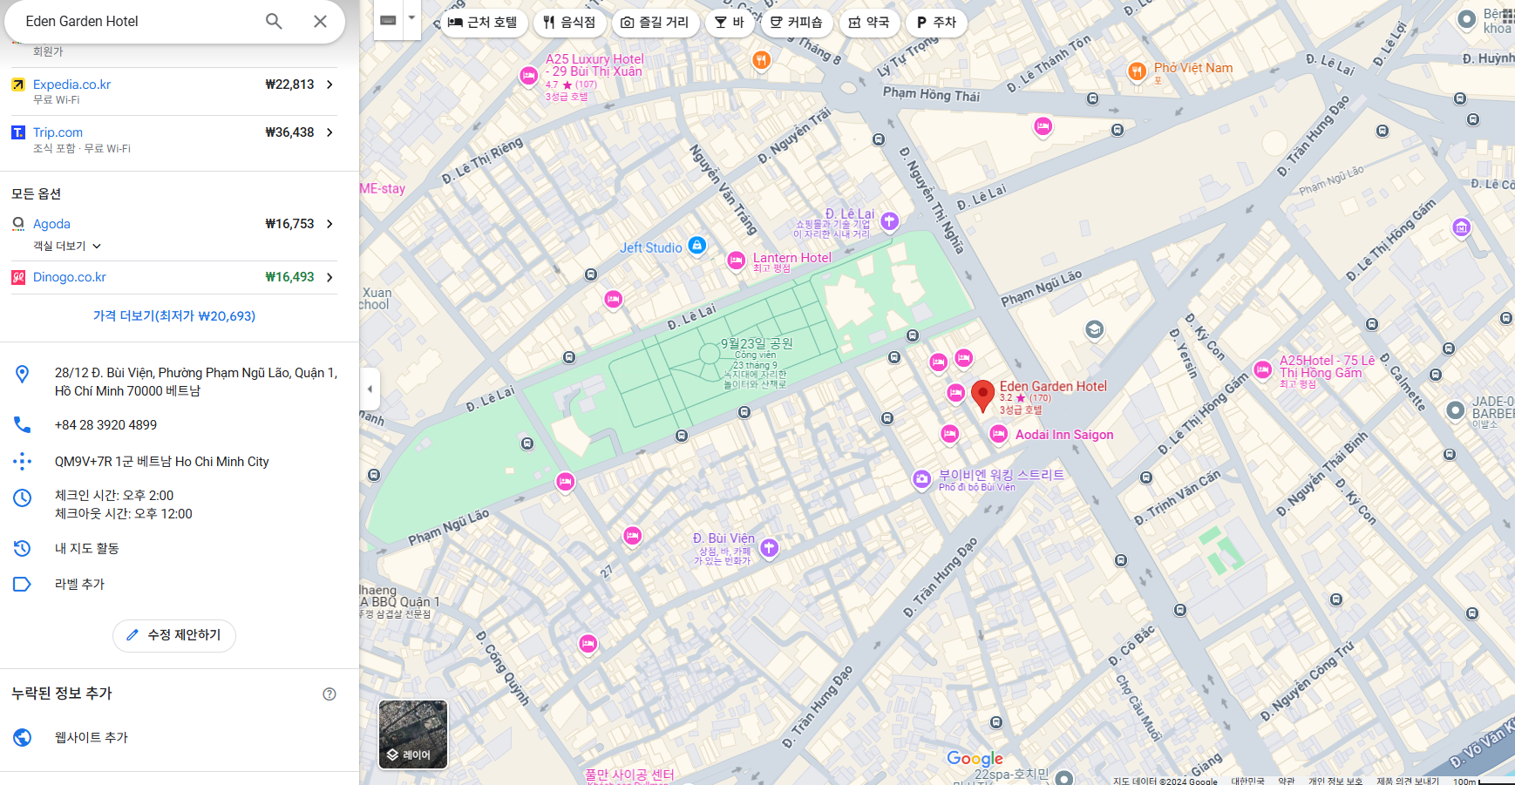Select the 약국 filter chip
The width and height of the screenshot is (1515, 785).
[x=869, y=22]
